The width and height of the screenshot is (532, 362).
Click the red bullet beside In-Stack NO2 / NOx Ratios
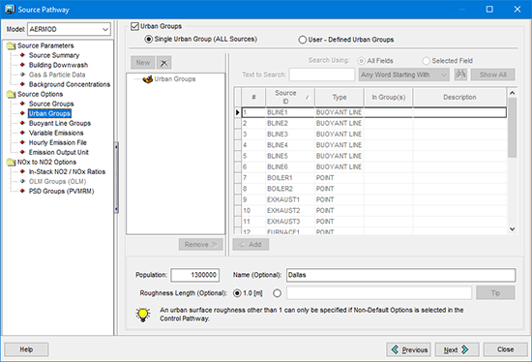coord(22,171)
